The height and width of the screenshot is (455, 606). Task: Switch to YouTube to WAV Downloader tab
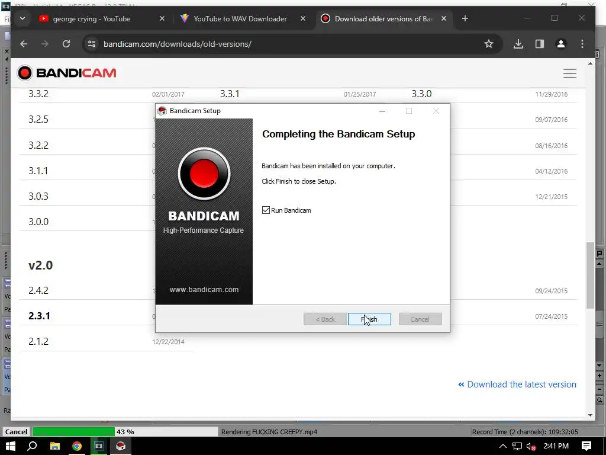pos(240,18)
